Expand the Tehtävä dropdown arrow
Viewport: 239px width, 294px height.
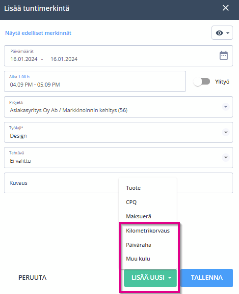pyautogui.click(x=226, y=157)
